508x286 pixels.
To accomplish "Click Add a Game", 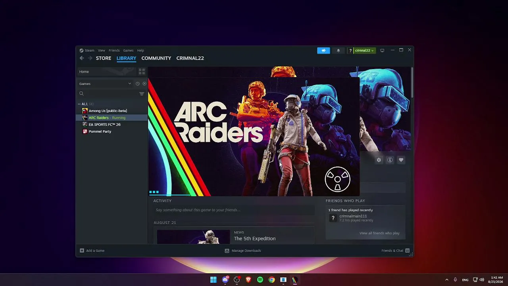I will coord(92,251).
